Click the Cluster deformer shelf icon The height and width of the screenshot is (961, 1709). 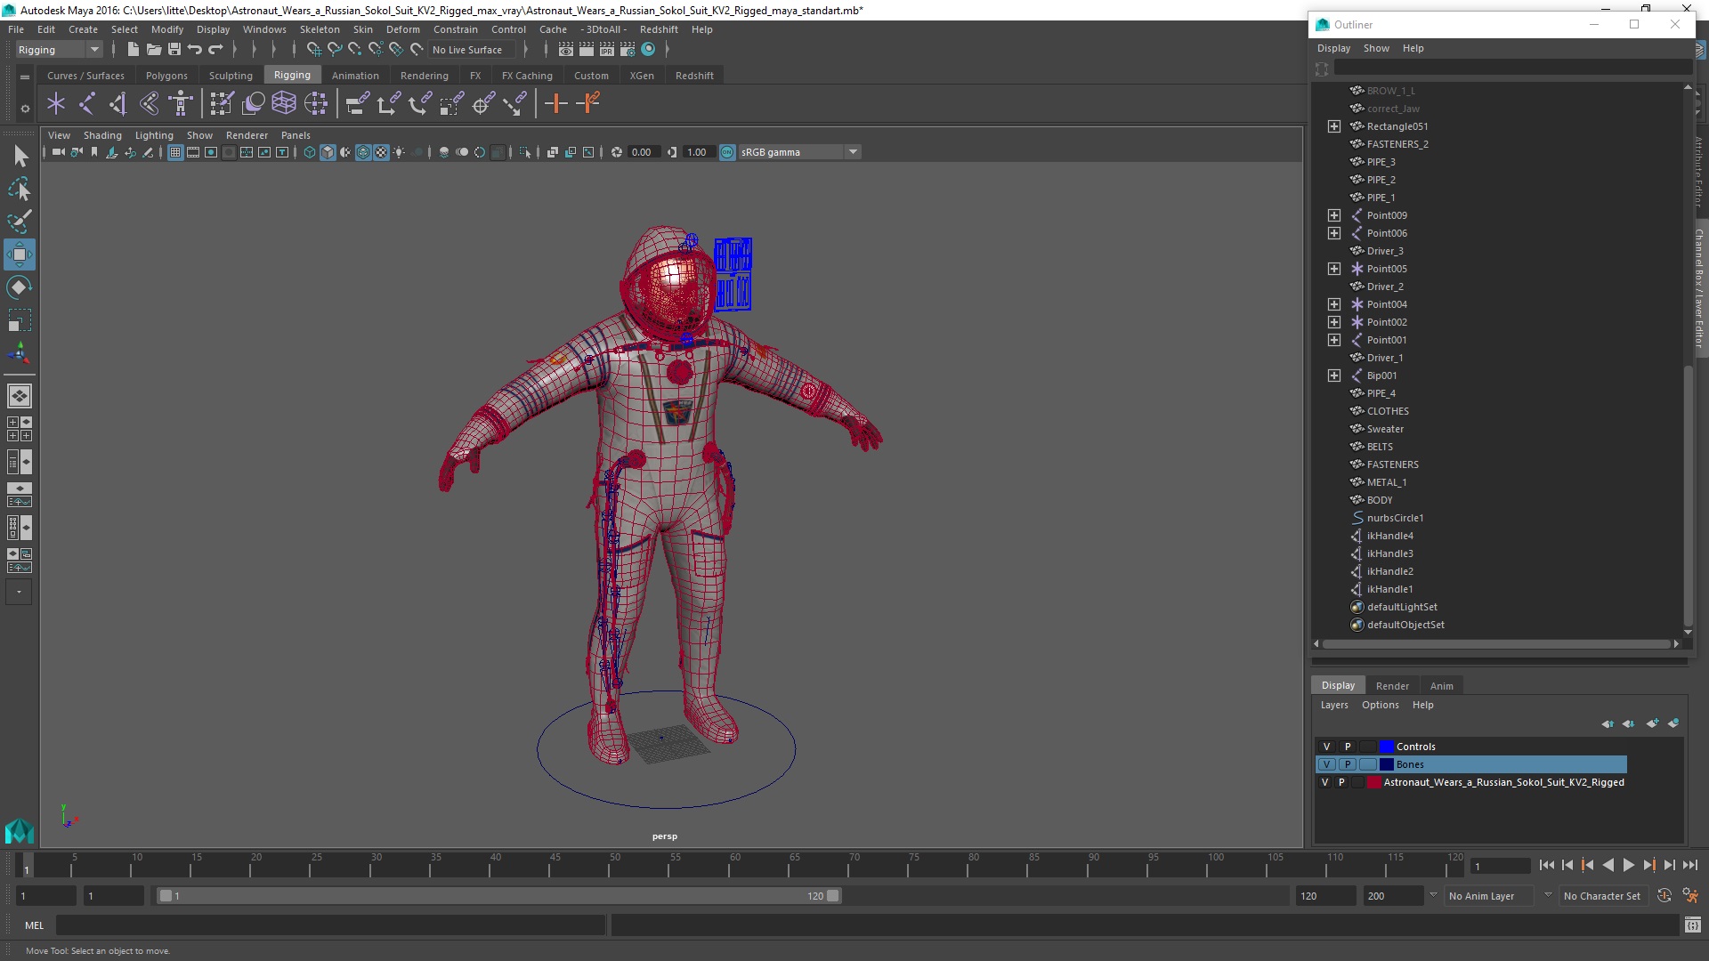tap(315, 104)
